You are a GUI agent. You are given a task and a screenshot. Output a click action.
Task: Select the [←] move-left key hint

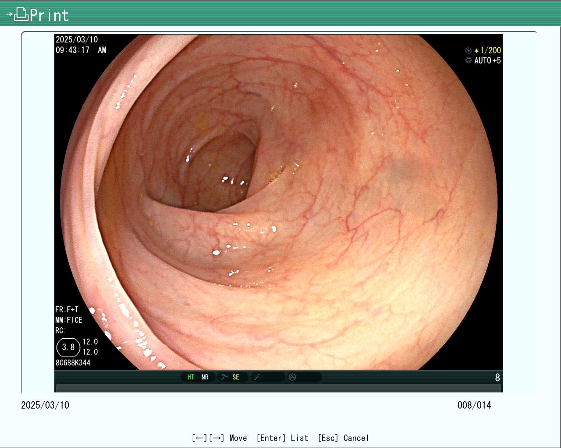point(199,438)
